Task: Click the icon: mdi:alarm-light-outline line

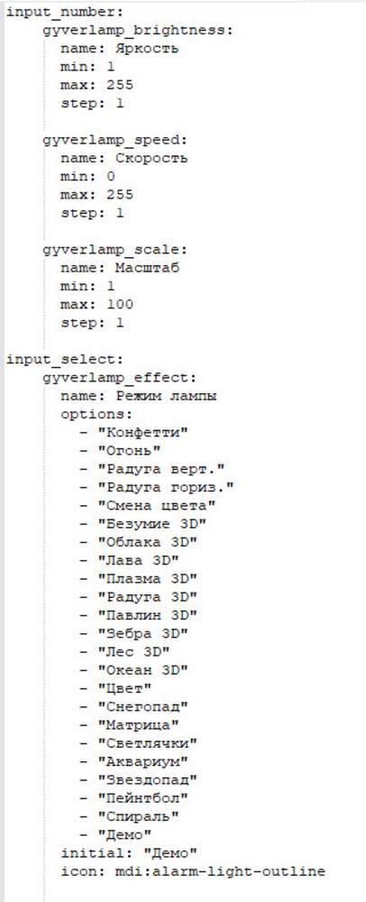Action: [193, 871]
